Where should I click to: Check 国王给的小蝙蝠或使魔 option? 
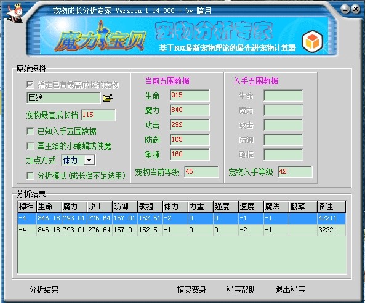(31, 146)
